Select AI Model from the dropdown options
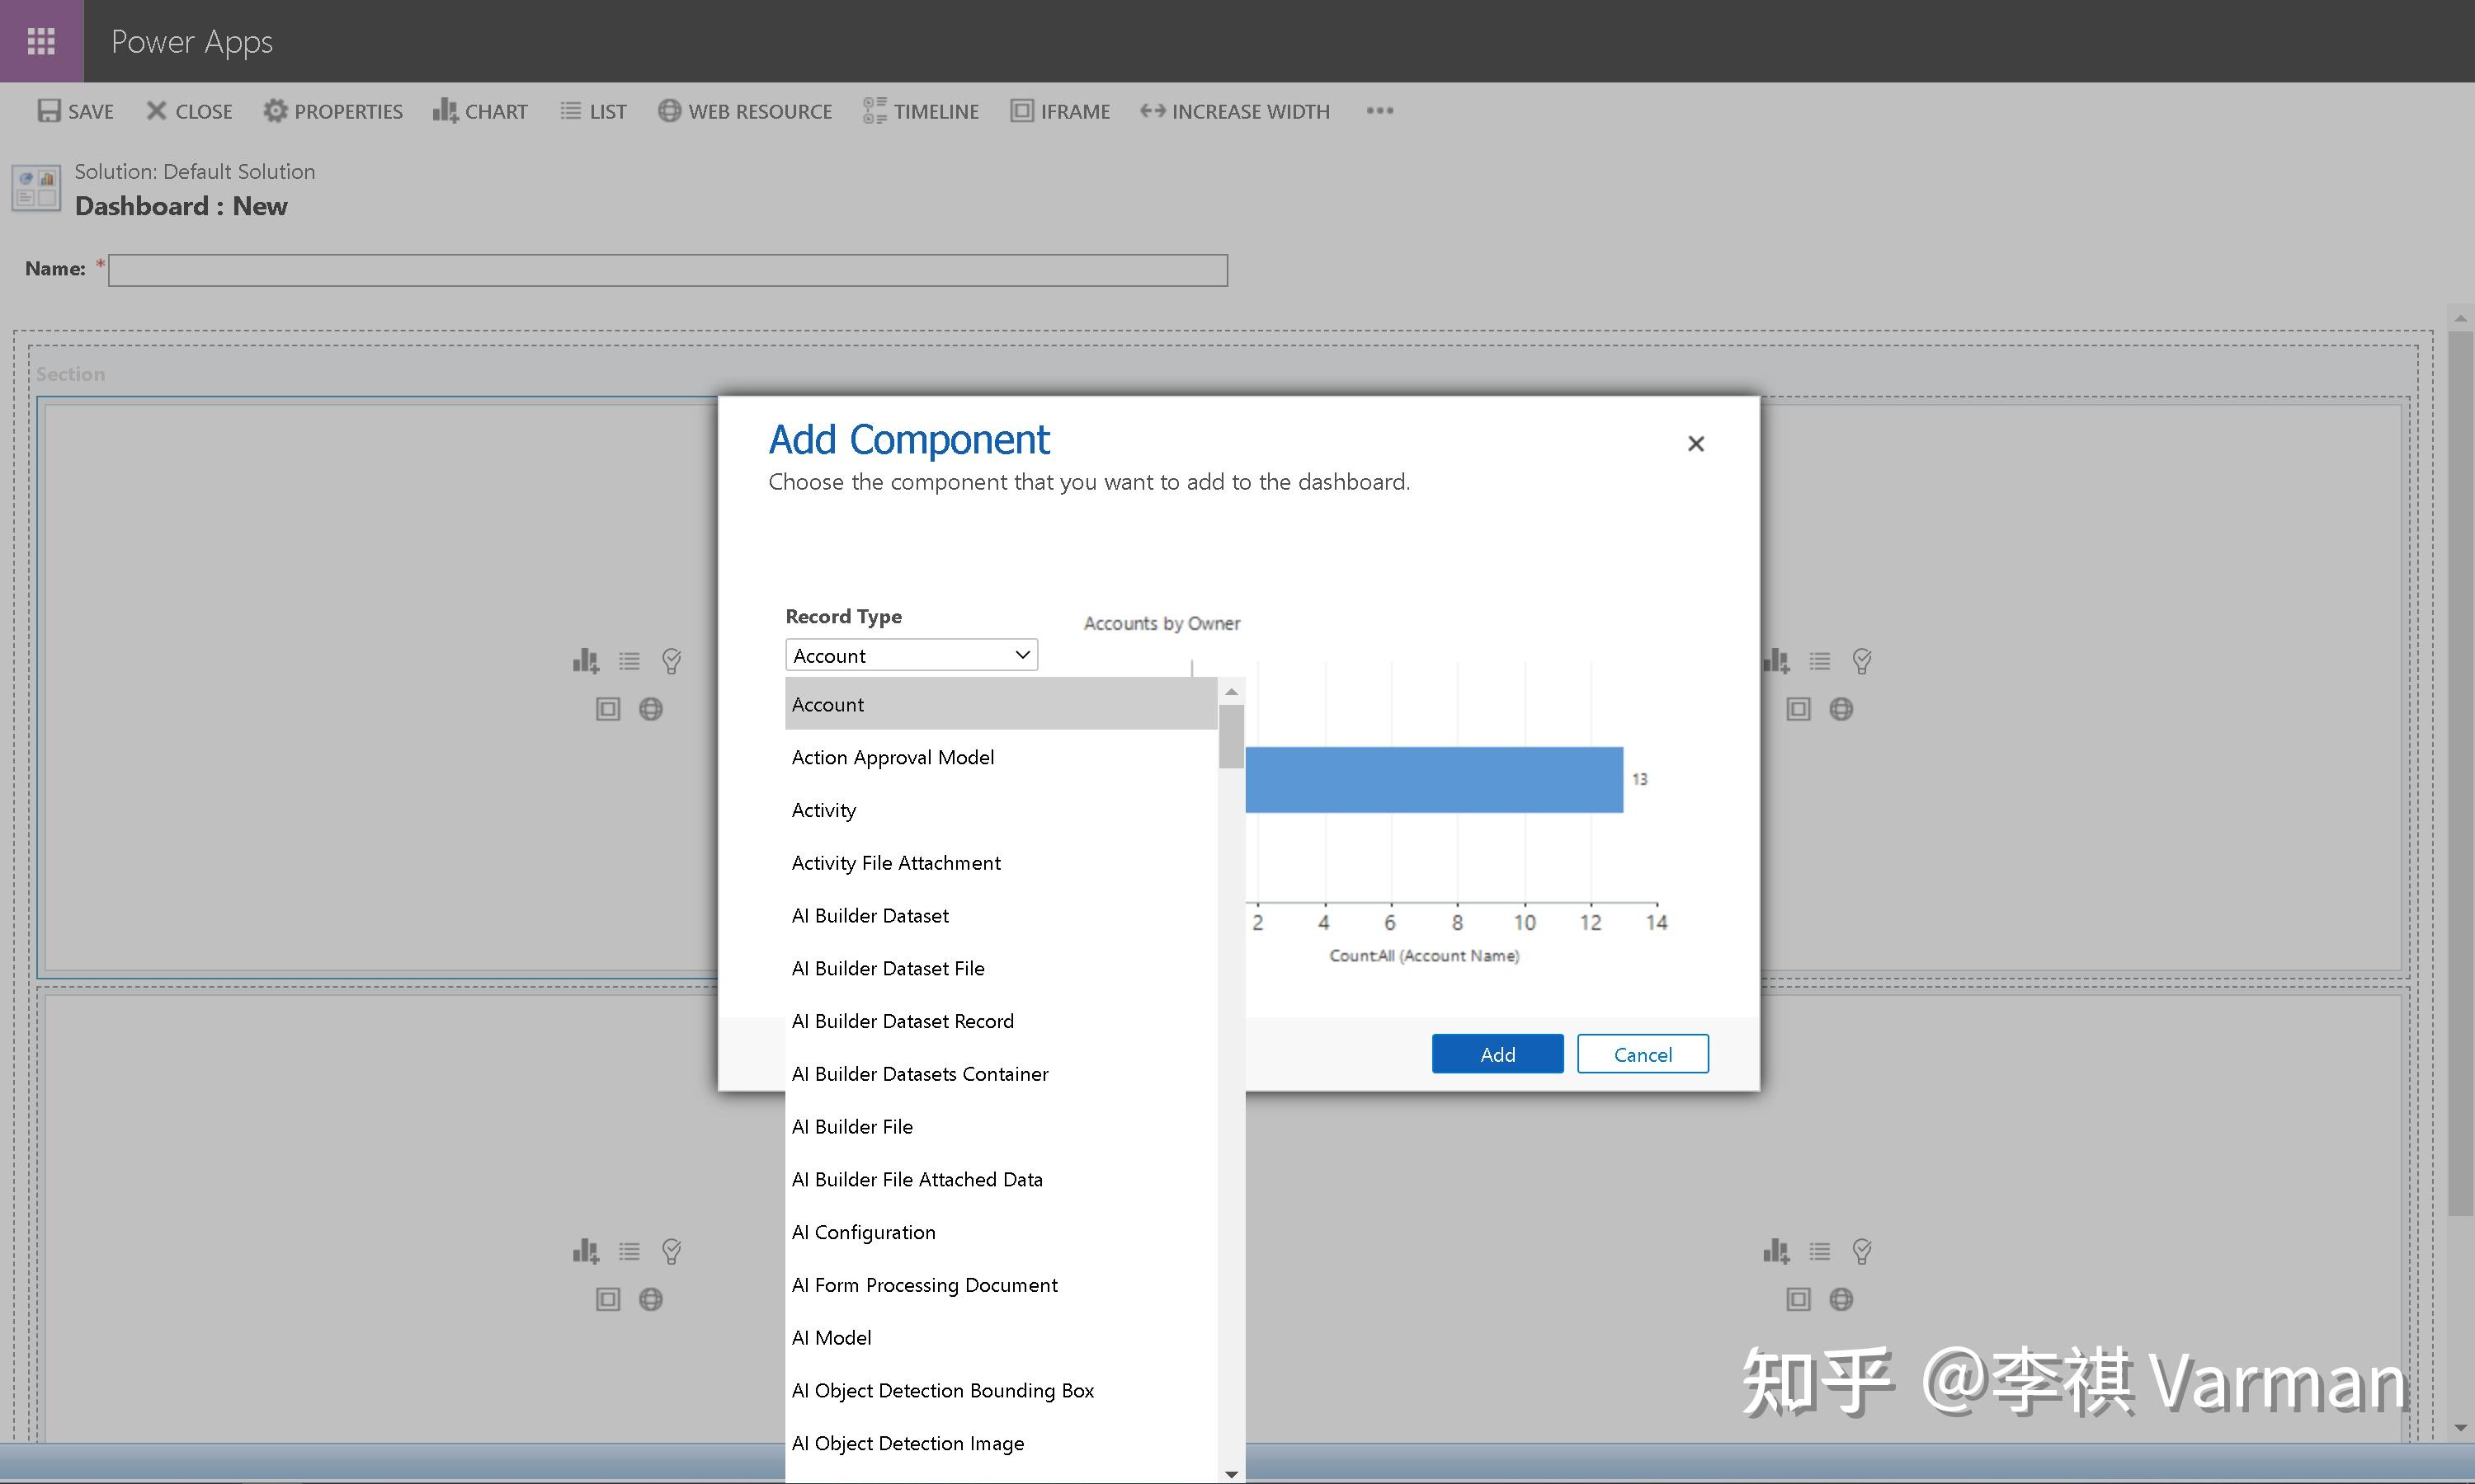Viewport: 2475px width, 1484px height. pyautogui.click(x=832, y=1338)
